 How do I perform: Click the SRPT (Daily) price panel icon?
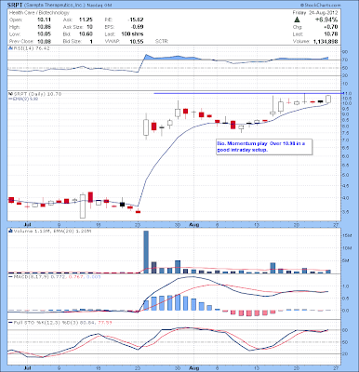point(10,94)
